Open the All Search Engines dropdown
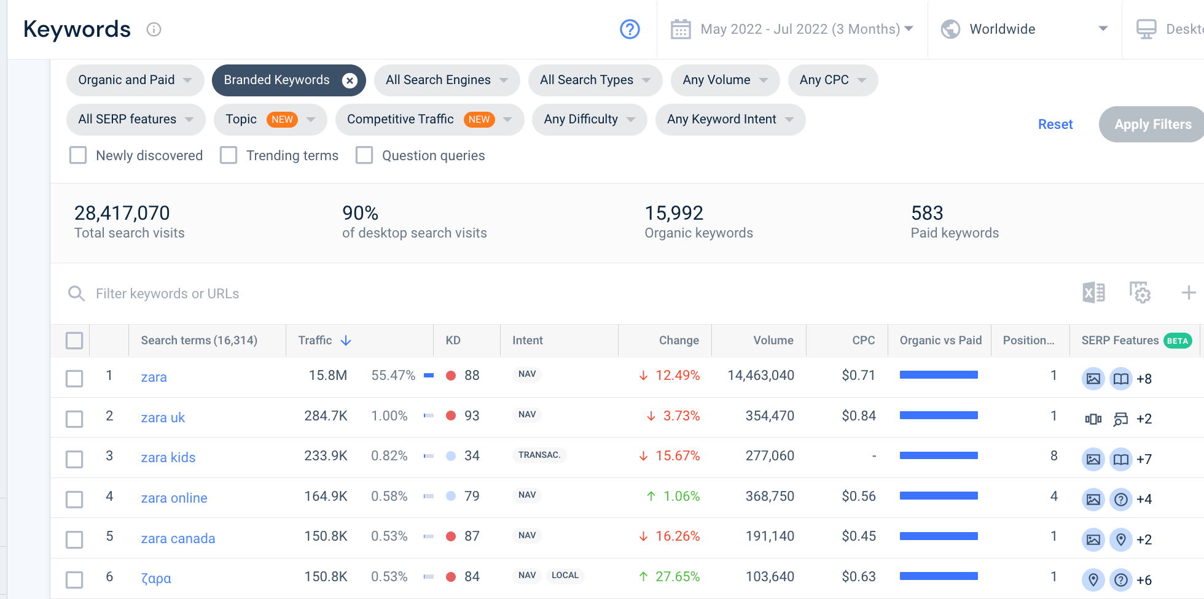 (x=447, y=80)
